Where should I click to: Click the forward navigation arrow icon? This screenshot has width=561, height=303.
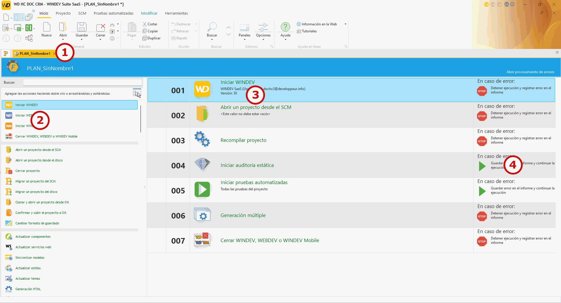[18, 38]
